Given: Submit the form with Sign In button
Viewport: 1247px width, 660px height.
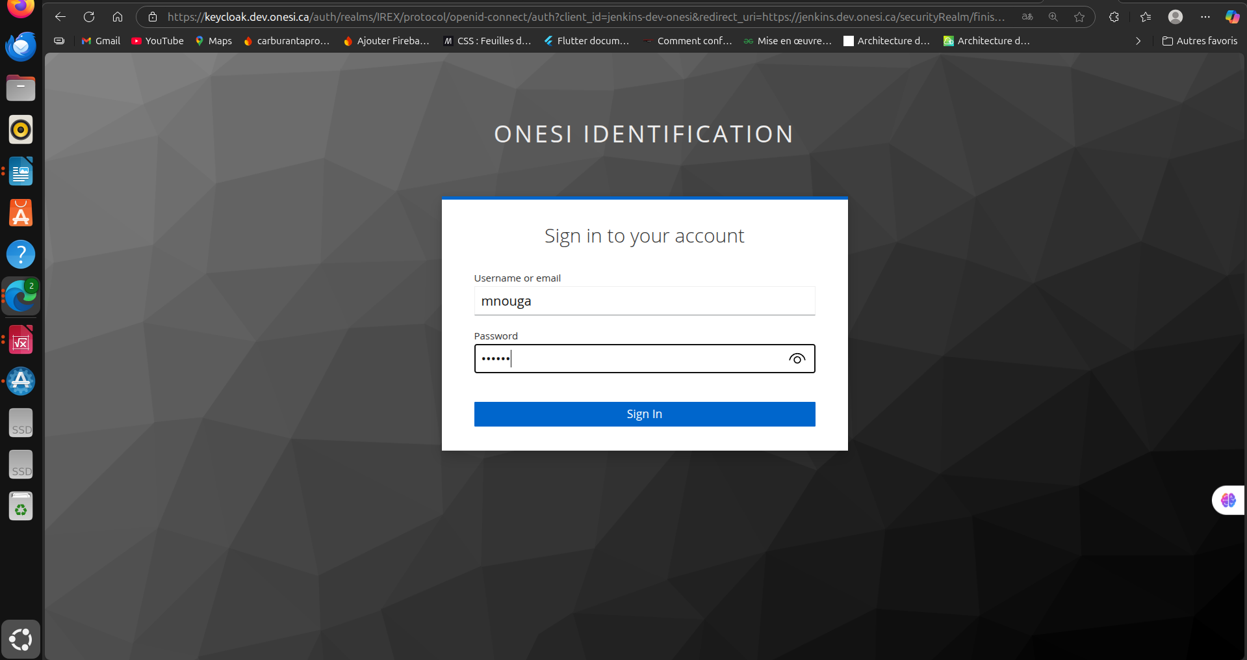Looking at the screenshot, I should pyautogui.click(x=645, y=414).
